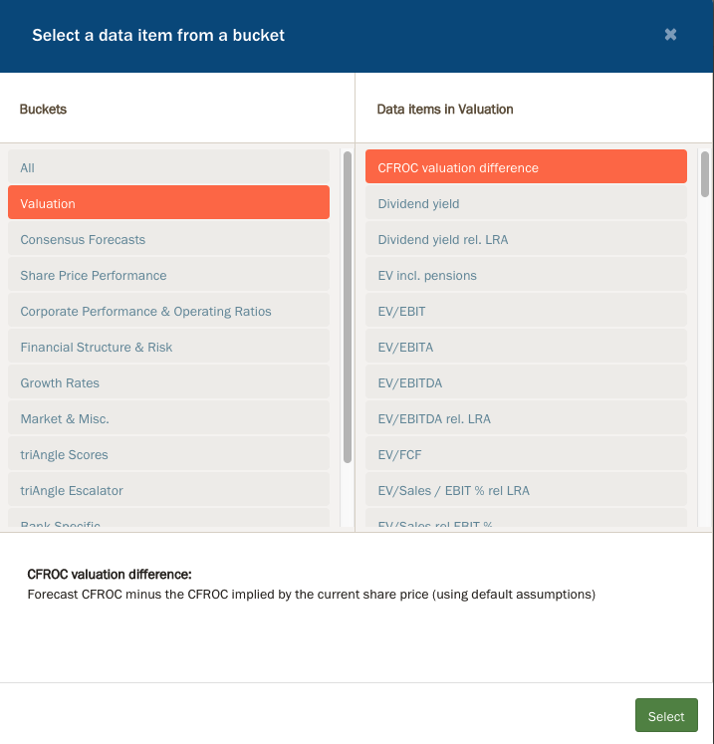Select EV incl. pensions item

526,275
